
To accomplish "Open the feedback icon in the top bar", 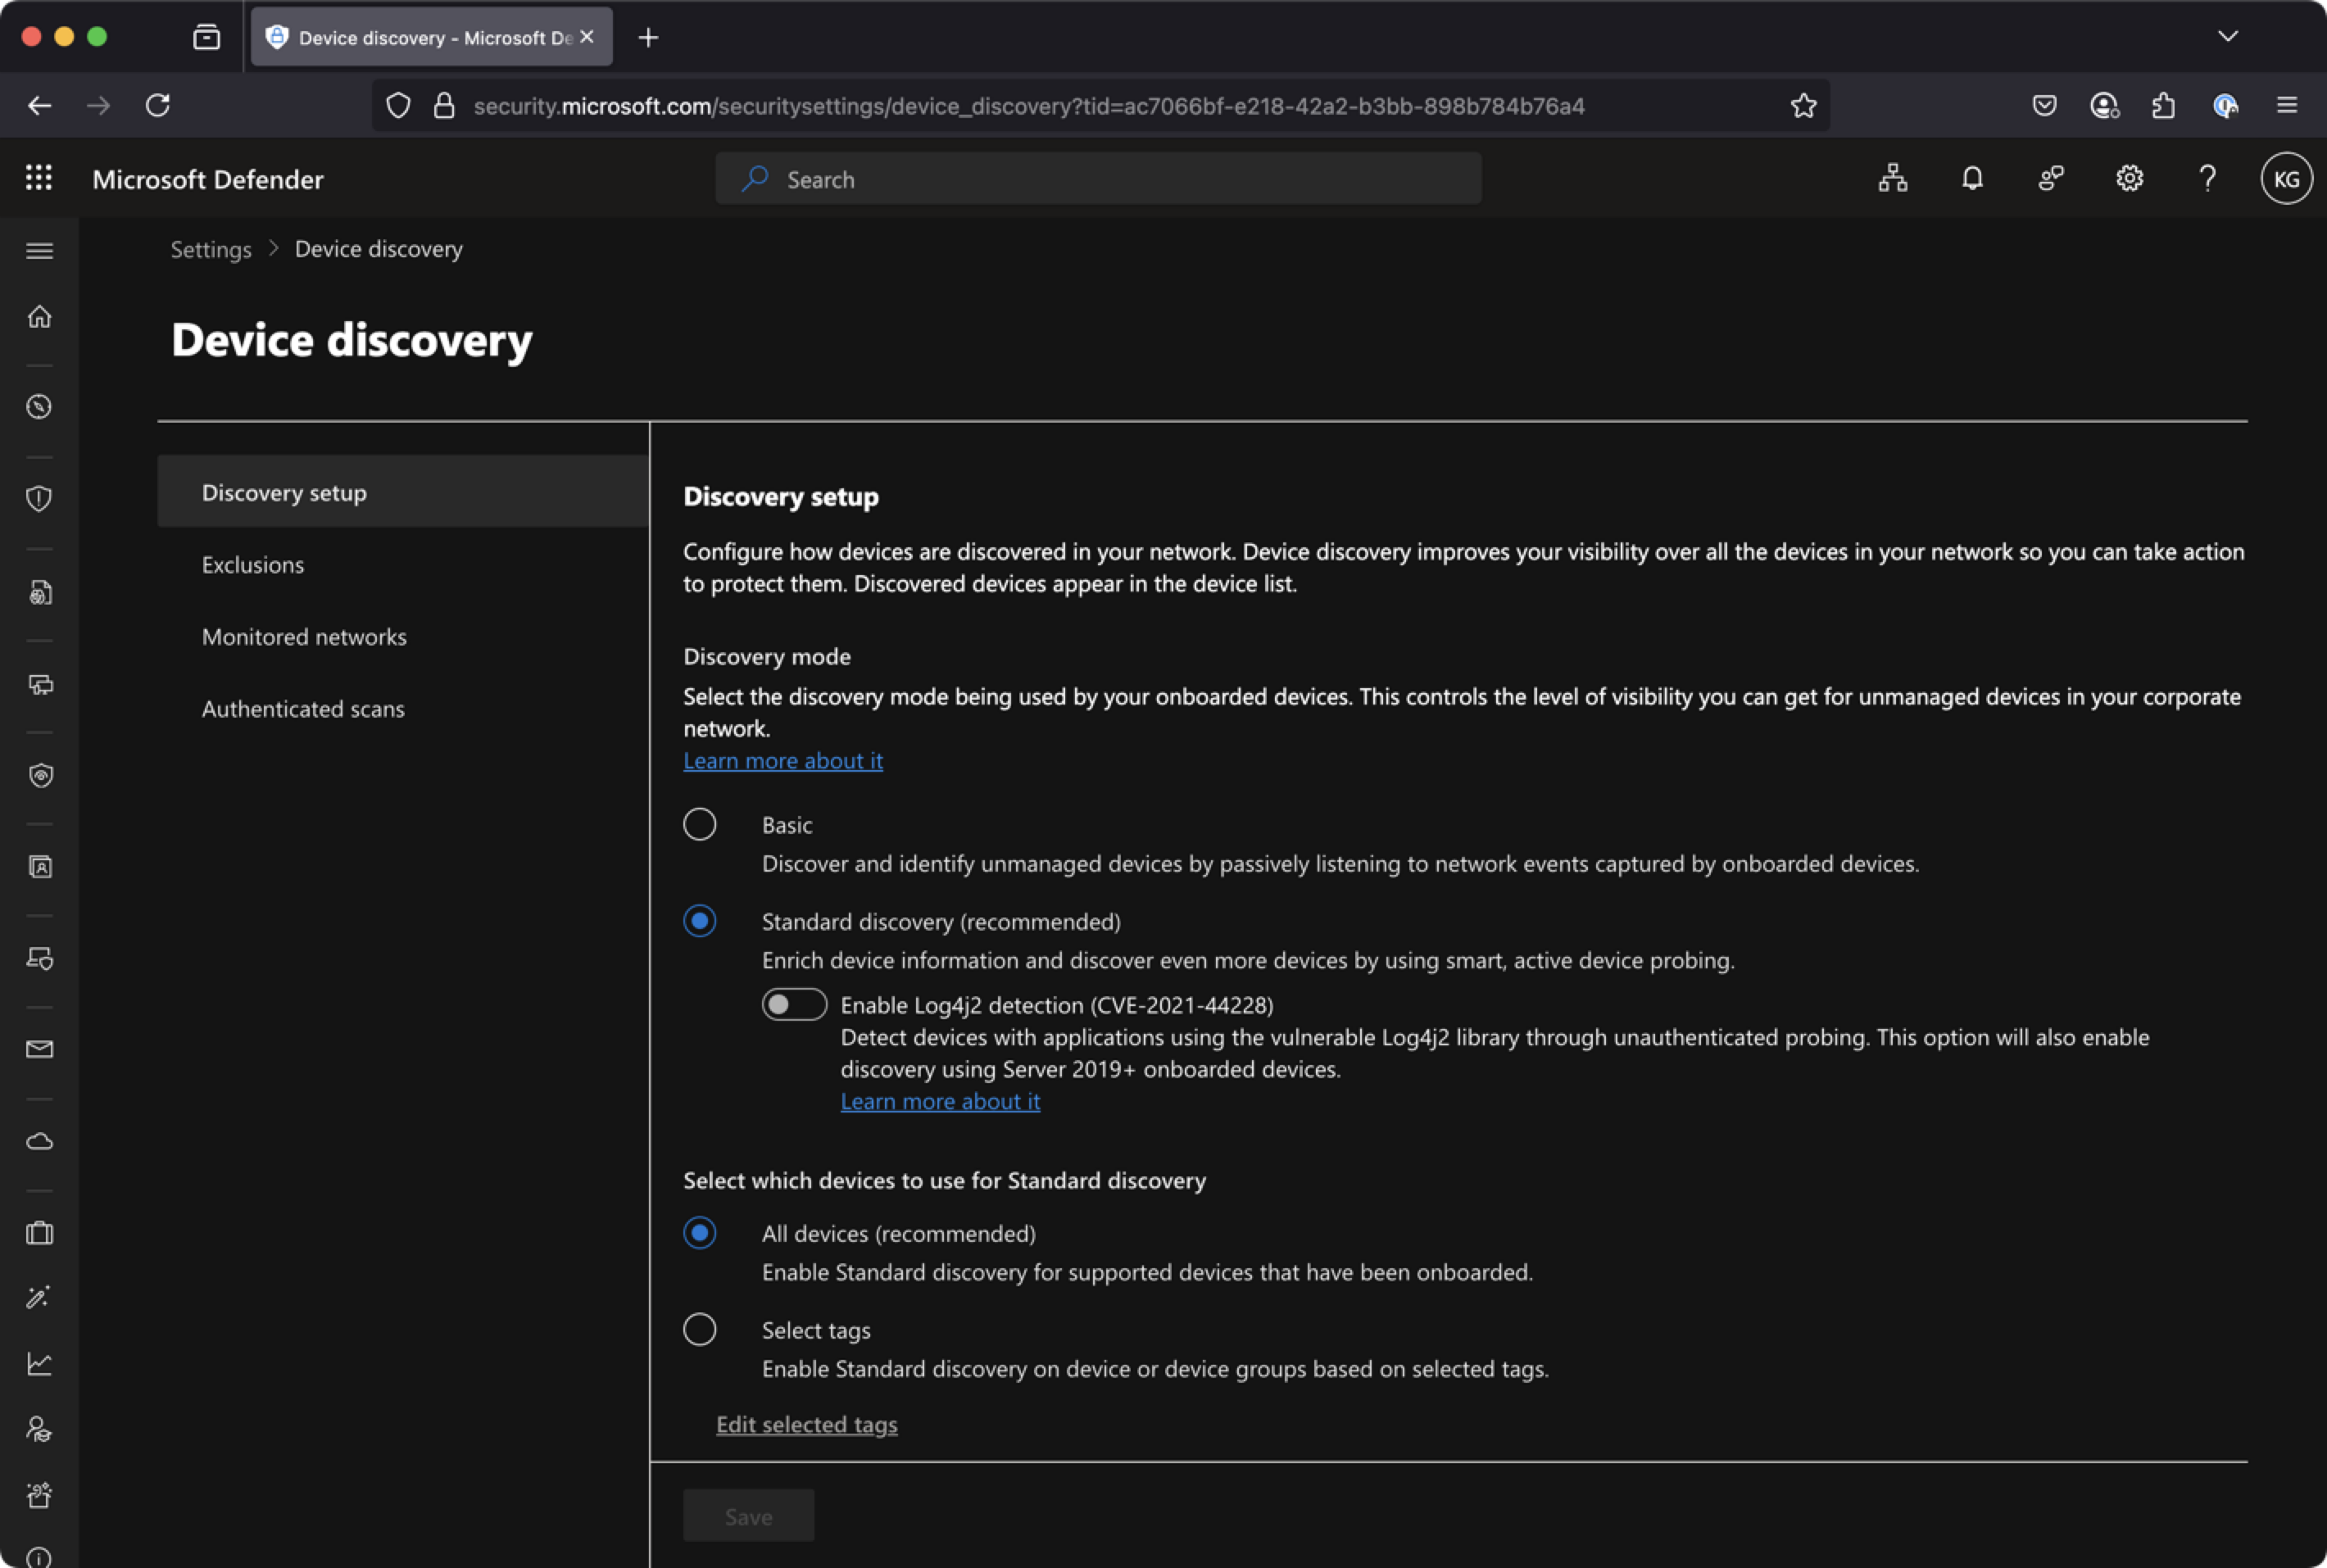I will pos(2050,178).
